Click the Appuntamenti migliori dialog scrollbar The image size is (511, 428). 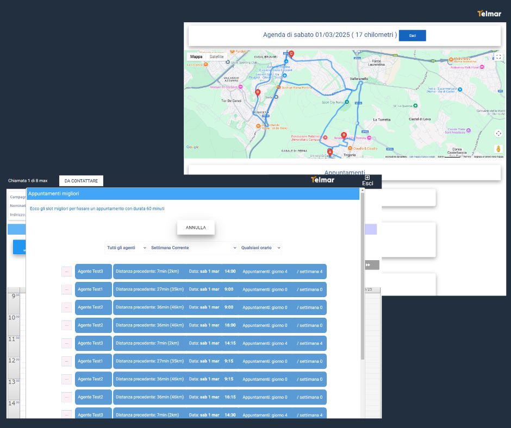point(363,277)
